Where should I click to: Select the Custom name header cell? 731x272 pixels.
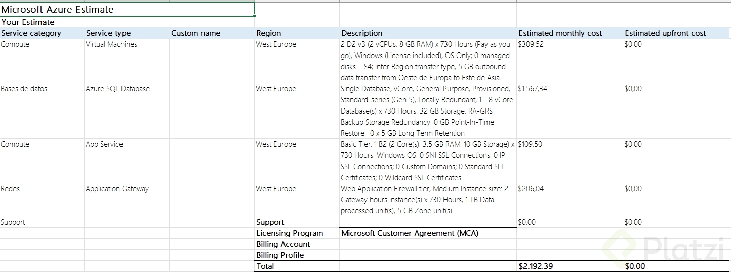point(196,33)
